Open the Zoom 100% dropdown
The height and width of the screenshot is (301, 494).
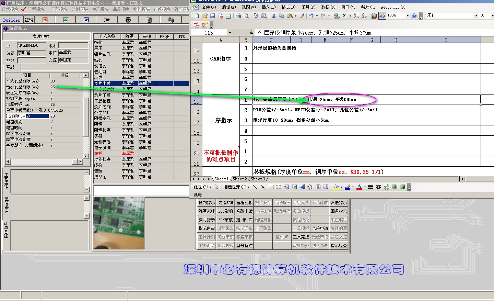[408, 15]
